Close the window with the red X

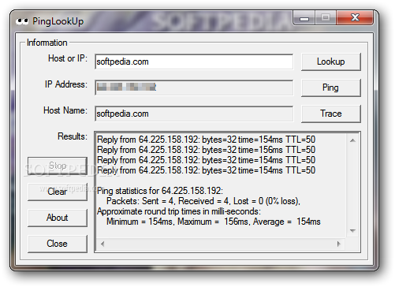[x=355, y=17]
